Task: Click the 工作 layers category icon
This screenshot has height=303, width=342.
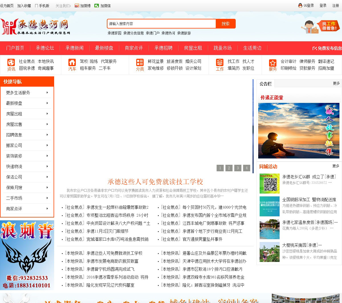Action: click(220, 62)
